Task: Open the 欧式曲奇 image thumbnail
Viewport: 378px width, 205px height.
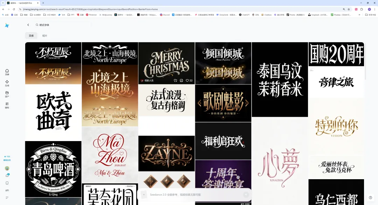Action: 53,112
